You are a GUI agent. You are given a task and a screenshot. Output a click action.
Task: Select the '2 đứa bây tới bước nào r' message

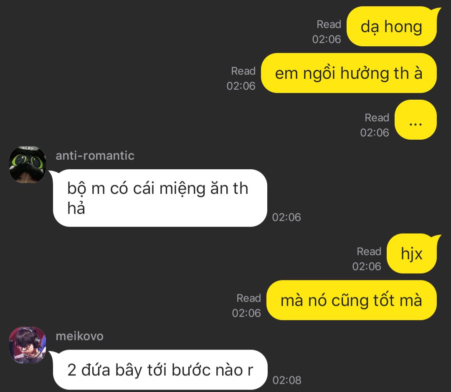coord(160,370)
